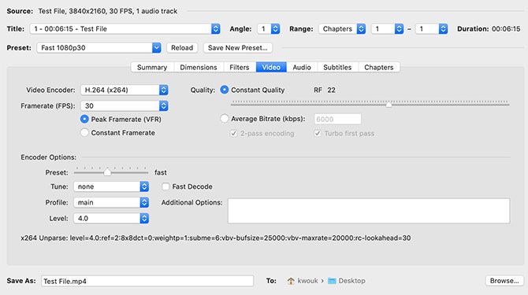Enable the Fast Decode checkbox
This screenshot has width=528, height=295.
click(165, 186)
